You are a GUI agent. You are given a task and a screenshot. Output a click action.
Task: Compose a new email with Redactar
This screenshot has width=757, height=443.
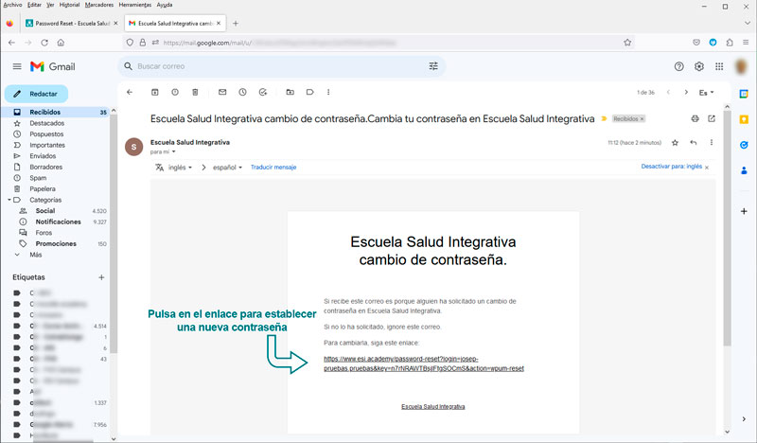[37, 94]
